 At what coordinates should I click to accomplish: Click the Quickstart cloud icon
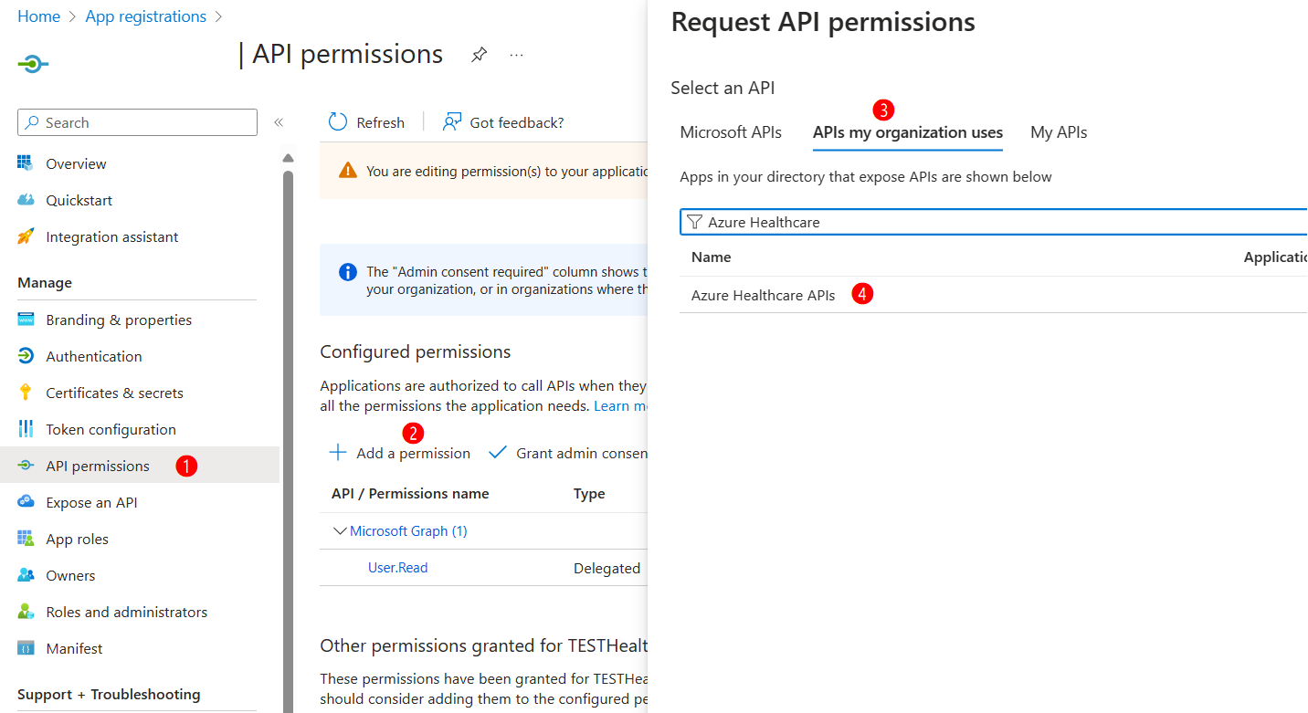pyautogui.click(x=26, y=200)
